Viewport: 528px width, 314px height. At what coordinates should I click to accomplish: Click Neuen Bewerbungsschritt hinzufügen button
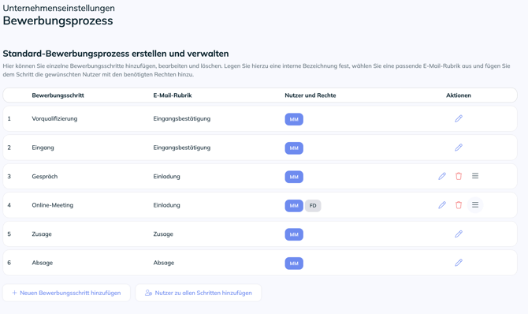pos(66,293)
